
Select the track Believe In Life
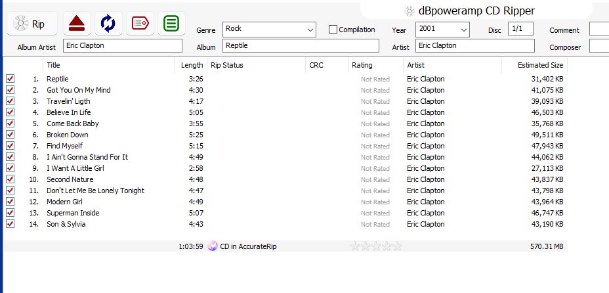pos(69,112)
